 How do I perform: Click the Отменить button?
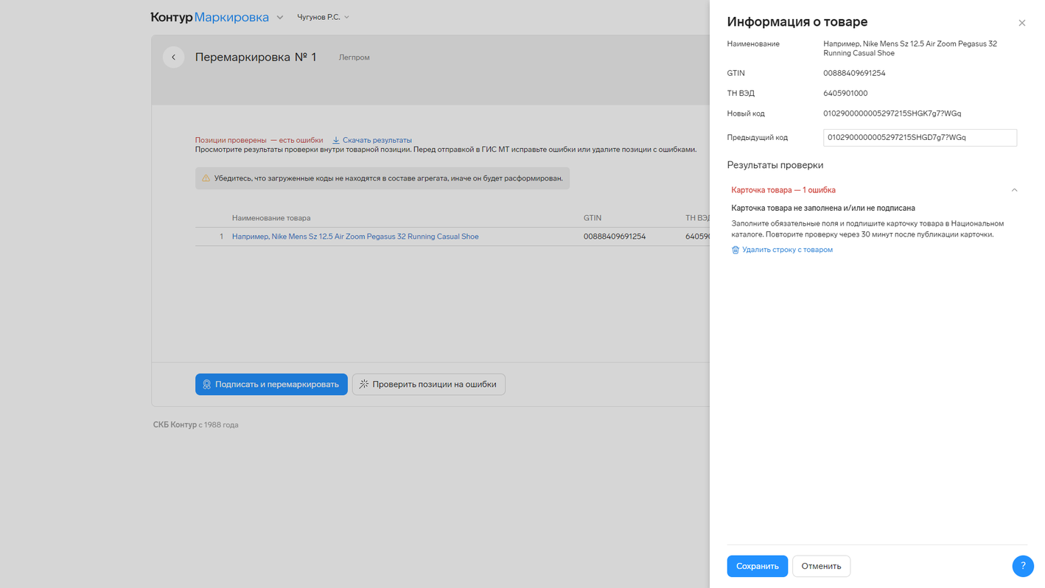tap(821, 566)
